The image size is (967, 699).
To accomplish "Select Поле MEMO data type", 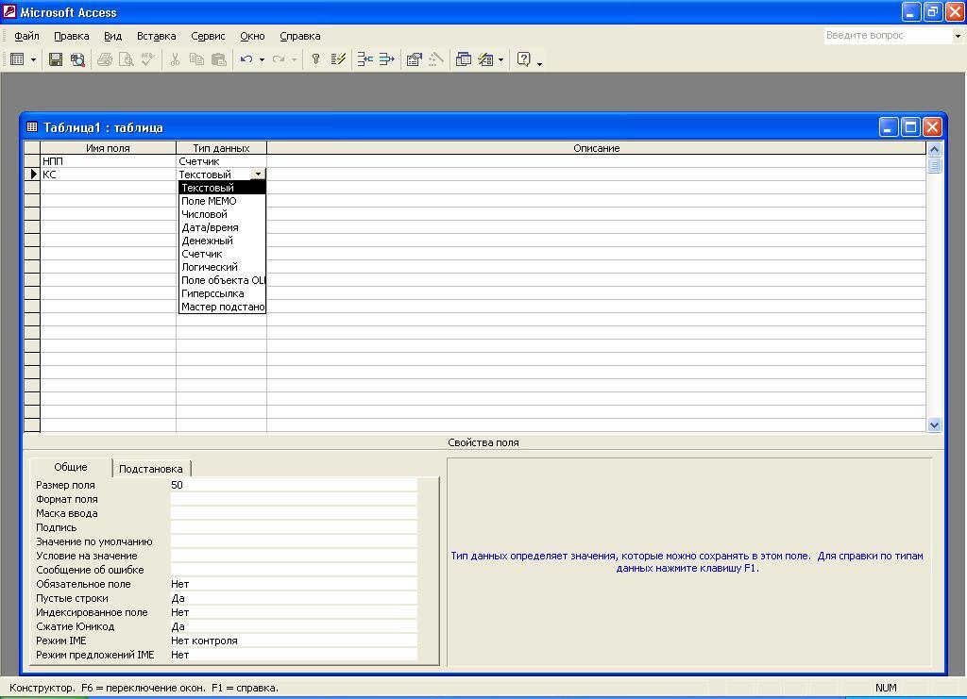I will [222, 201].
